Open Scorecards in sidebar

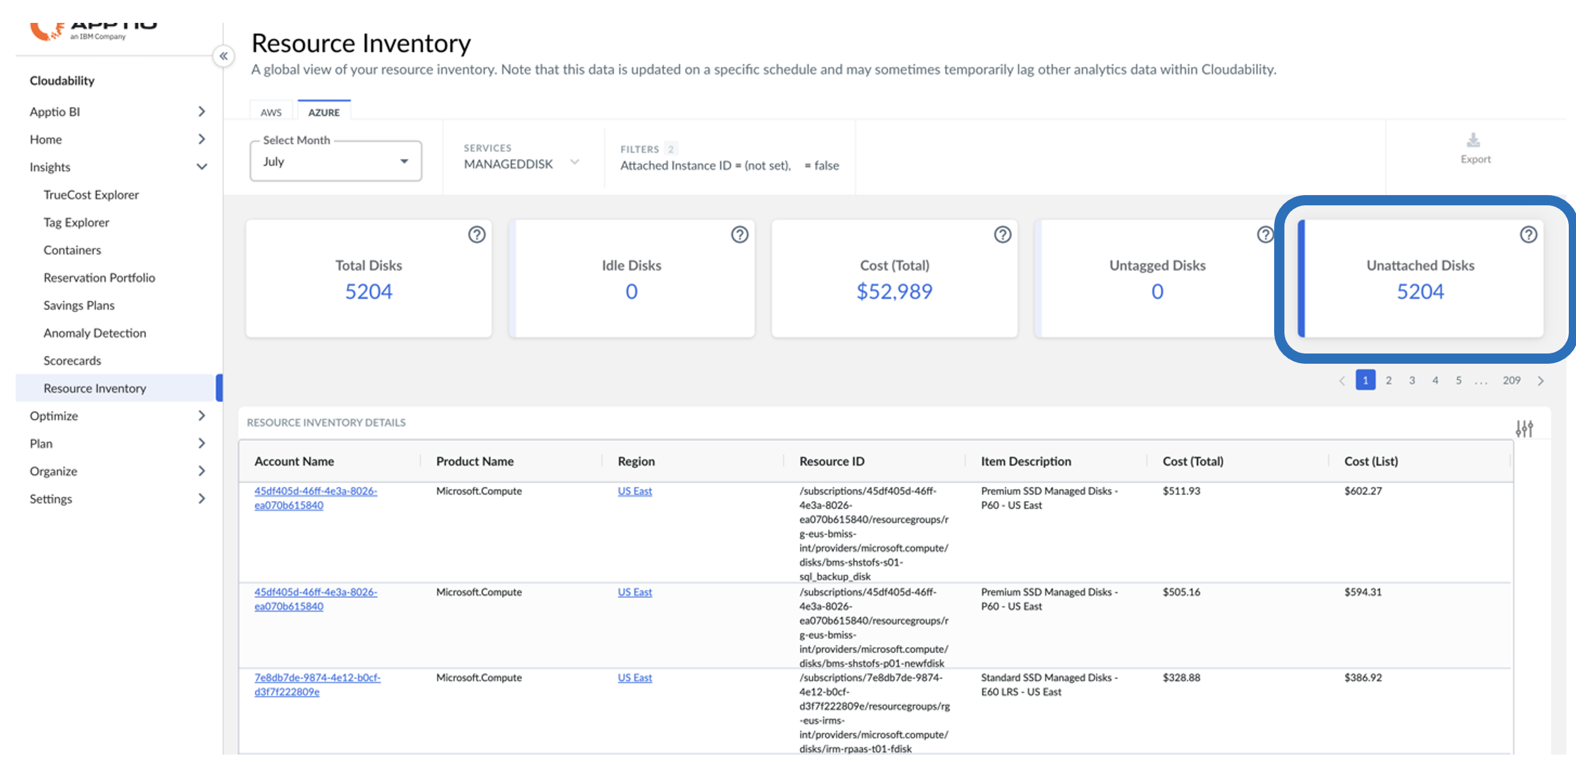[x=72, y=361]
